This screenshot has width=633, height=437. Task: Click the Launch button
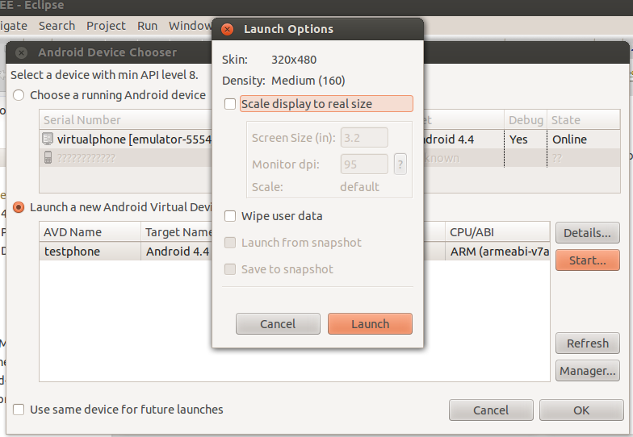click(x=370, y=324)
